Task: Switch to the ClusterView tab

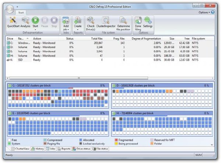Action: tap(20, 149)
